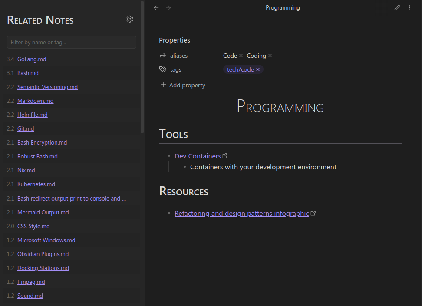Click the Code alias value

230,56
